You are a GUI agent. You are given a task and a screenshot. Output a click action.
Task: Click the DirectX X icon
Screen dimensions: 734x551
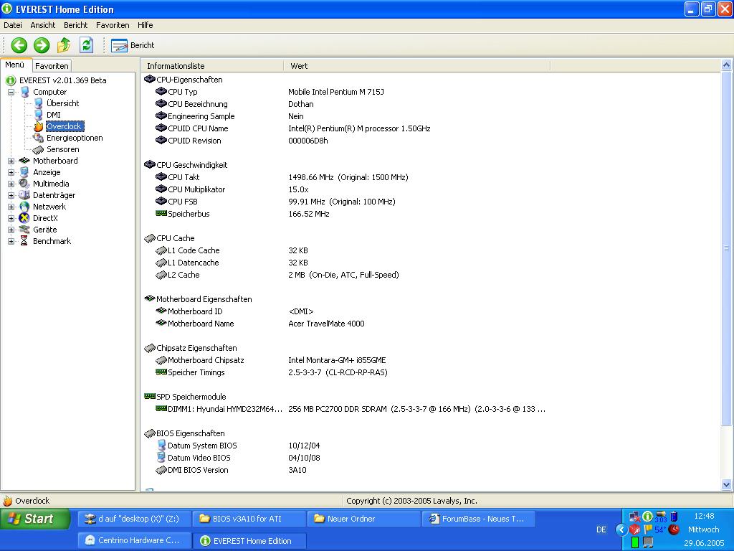(24, 218)
